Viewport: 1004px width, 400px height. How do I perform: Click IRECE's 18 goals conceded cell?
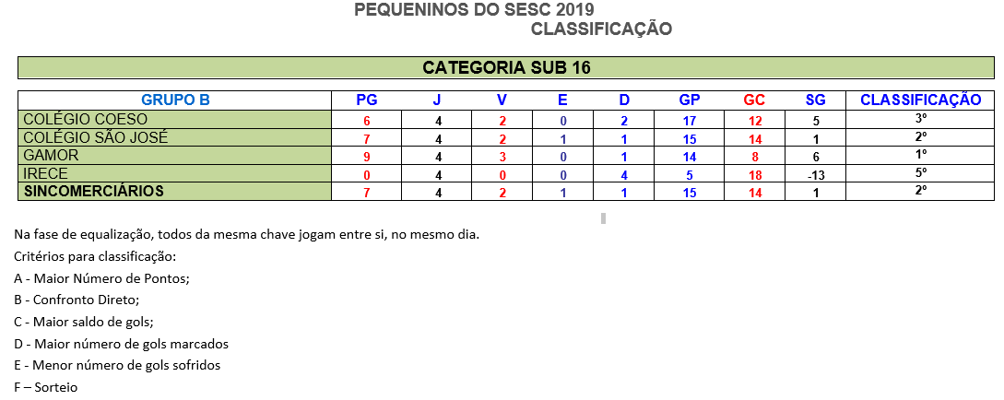754,174
